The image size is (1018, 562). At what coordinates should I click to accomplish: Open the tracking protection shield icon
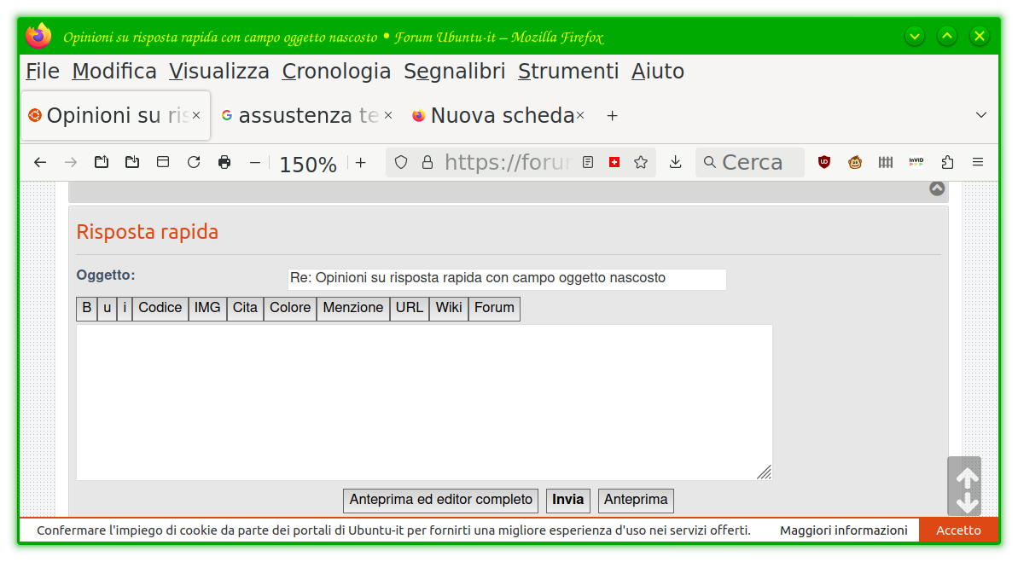click(401, 162)
